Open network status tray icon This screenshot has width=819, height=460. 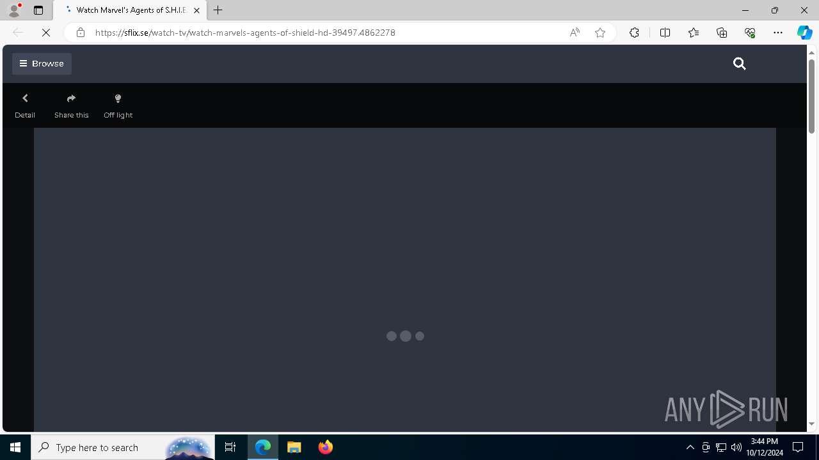coord(721,447)
